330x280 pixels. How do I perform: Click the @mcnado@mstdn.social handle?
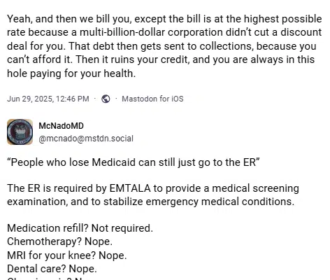click(x=86, y=139)
